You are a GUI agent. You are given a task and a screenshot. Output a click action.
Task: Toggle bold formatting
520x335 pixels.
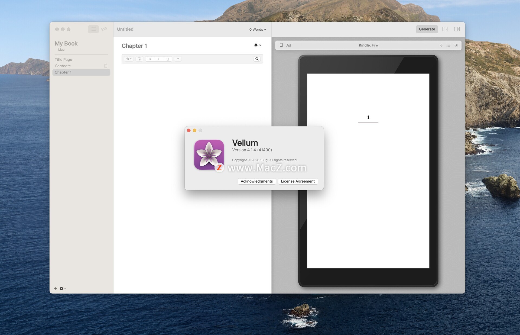(x=150, y=59)
